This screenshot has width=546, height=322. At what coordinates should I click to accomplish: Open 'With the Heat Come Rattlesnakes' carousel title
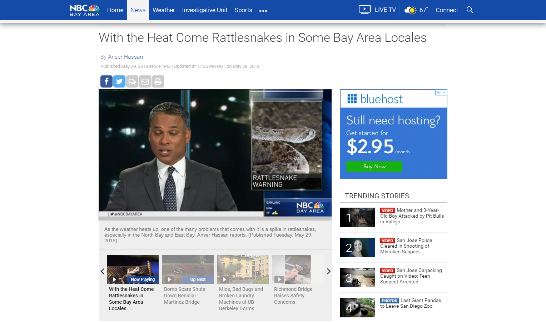tap(131, 299)
